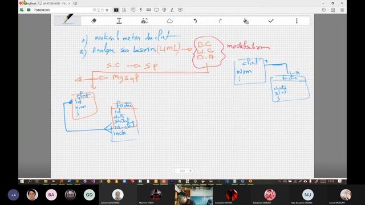The image size is (365, 205).
Task: Click the black keyboard icon in AnyDesk toolbar
Action: pos(116,10)
